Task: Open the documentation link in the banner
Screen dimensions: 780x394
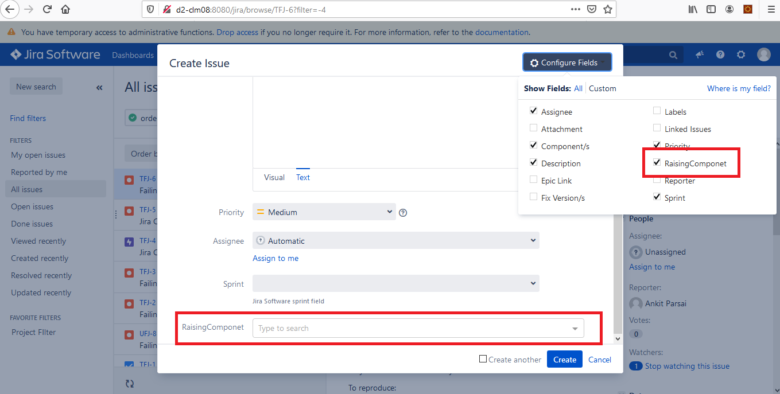Action: (502, 33)
